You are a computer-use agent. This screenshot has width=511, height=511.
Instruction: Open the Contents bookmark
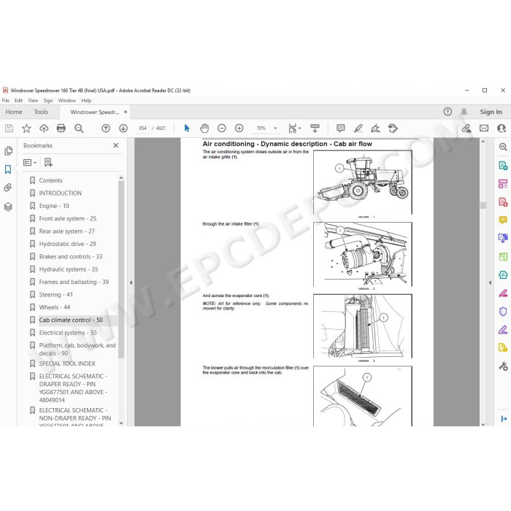click(50, 180)
